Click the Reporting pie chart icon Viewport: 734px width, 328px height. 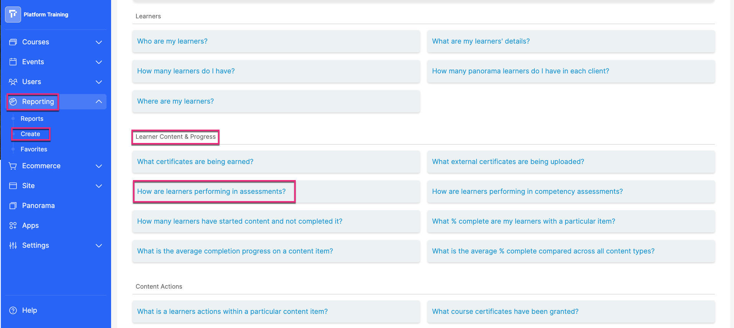[13, 102]
